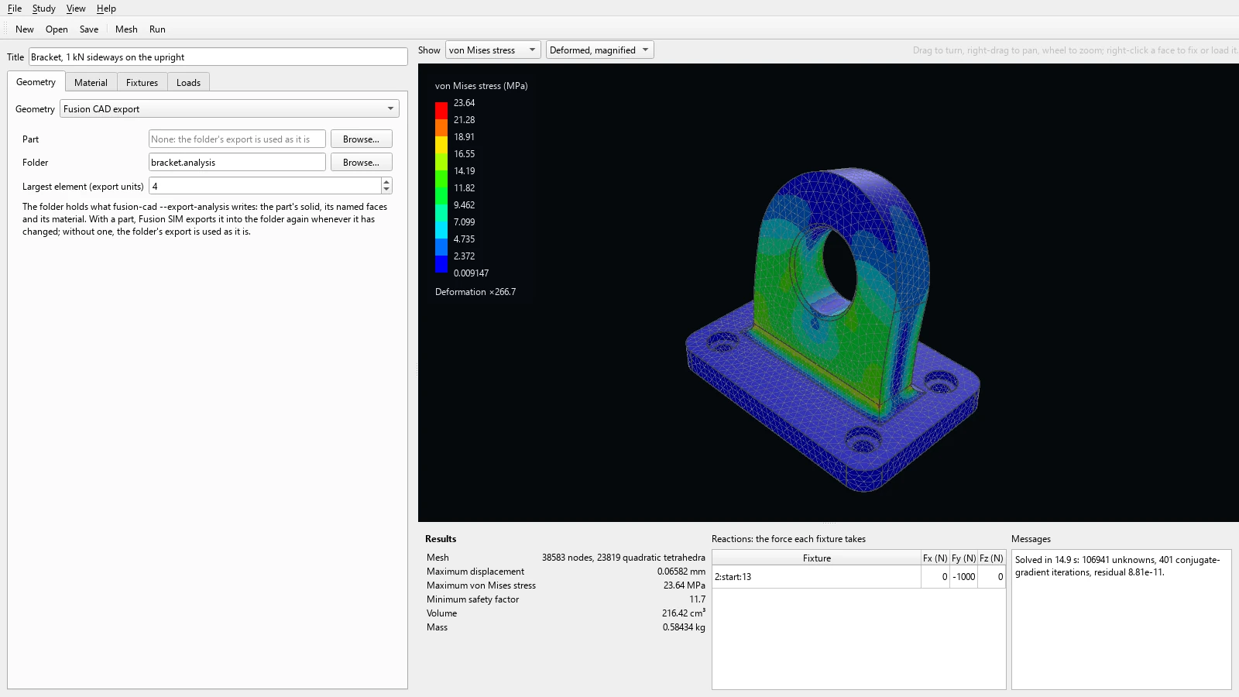
Task: Click the Largest element value field
Action: (x=265, y=186)
